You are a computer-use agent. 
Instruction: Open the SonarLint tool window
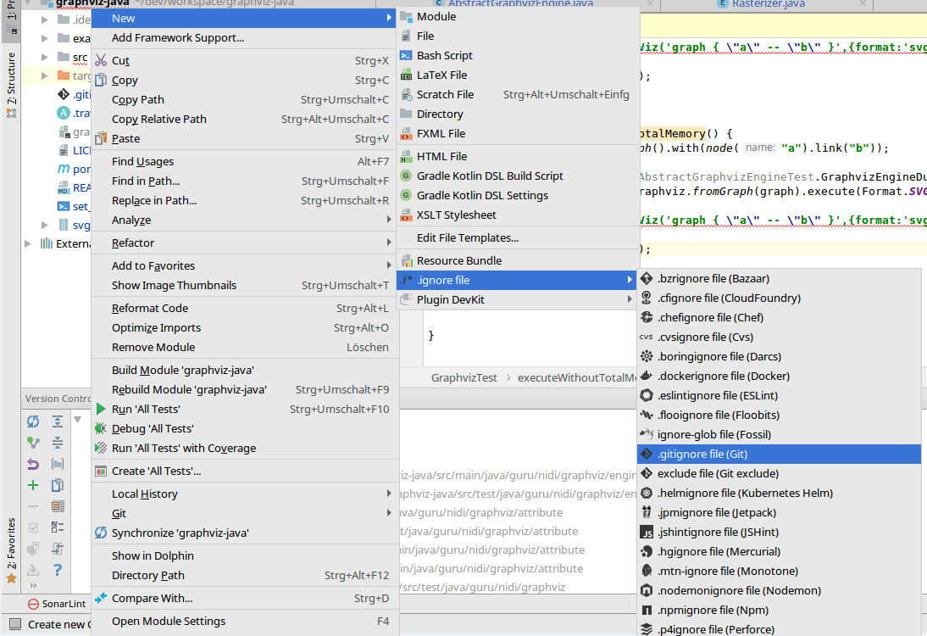57,604
